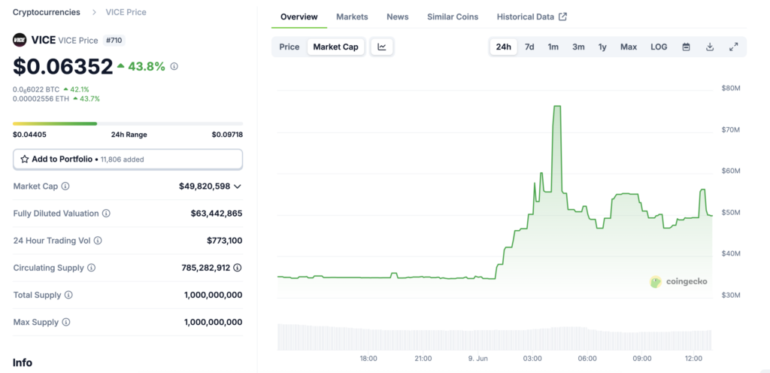
Task: Select 24h time range
Action: (503, 47)
